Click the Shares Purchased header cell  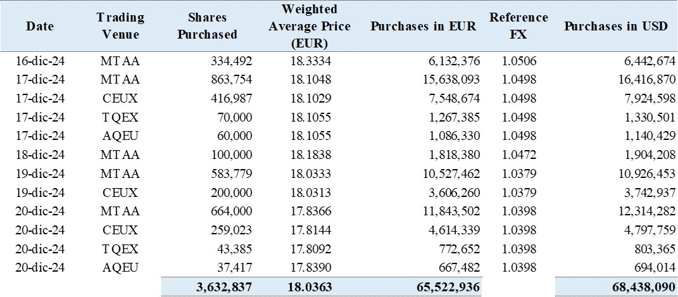point(207,26)
